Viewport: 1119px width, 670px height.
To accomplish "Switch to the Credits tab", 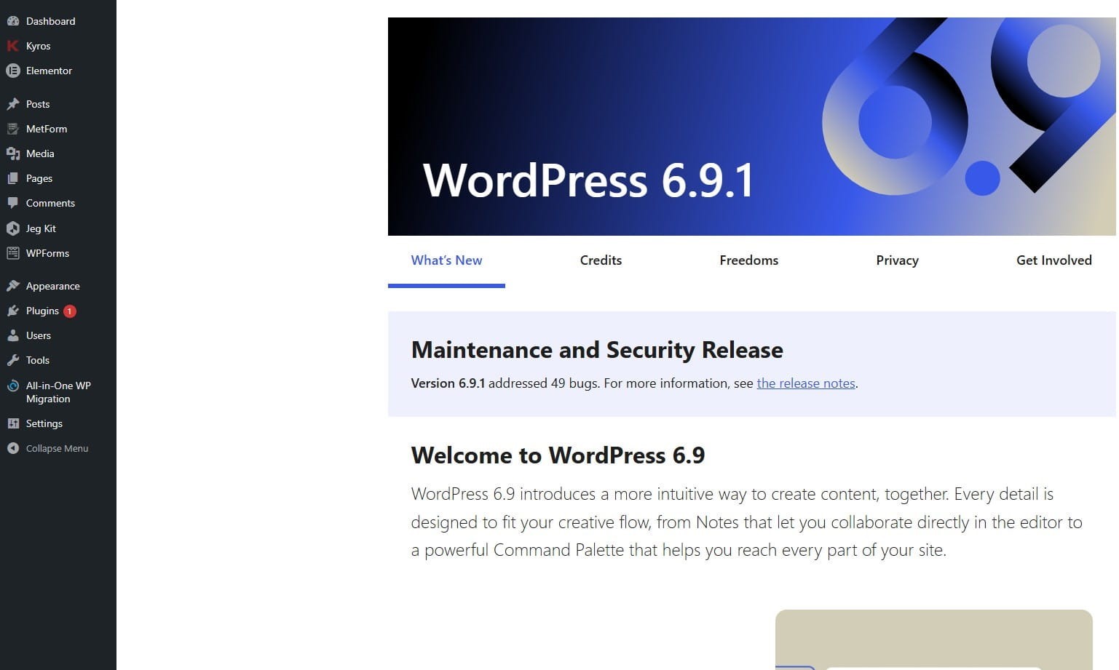I will coord(601,260).
